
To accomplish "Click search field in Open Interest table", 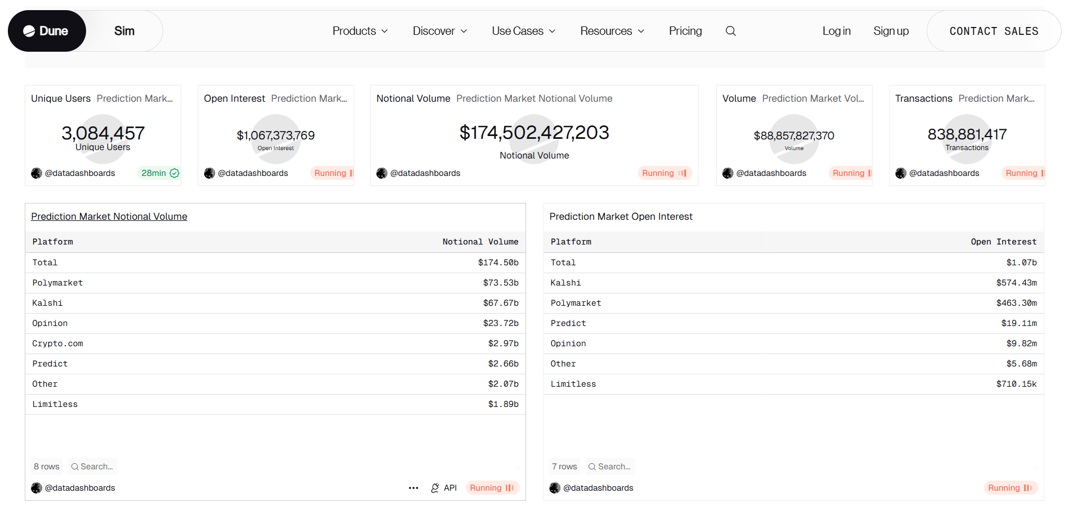I will click(x=610, y=467).
